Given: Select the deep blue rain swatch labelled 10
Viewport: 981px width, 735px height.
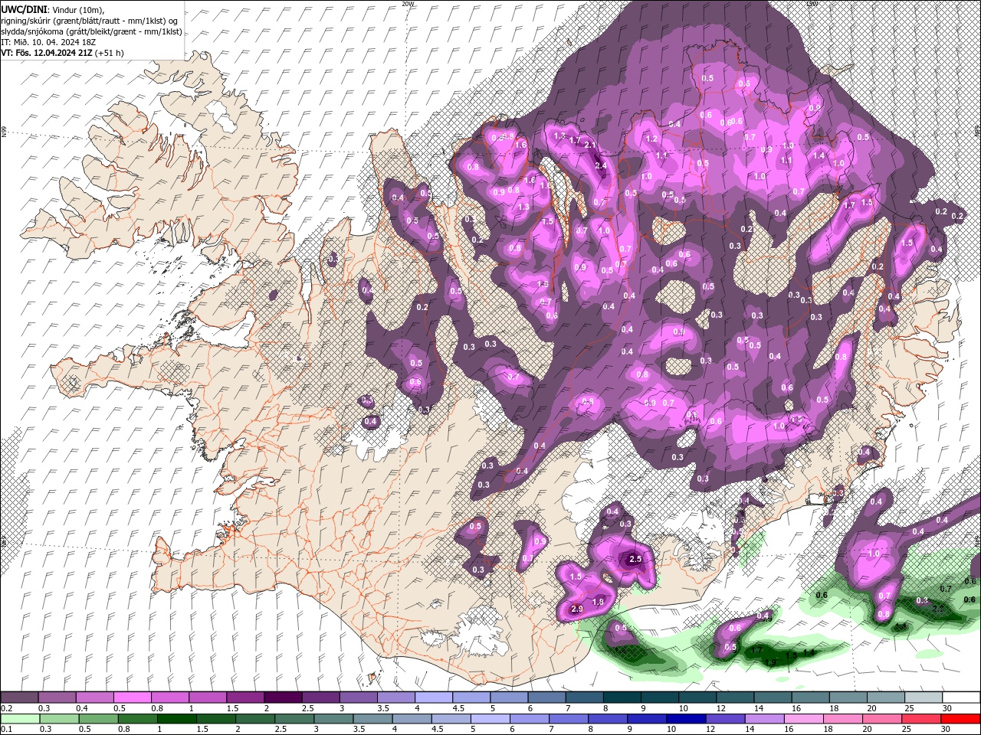Looking at the screenshot, I should 686,719.
